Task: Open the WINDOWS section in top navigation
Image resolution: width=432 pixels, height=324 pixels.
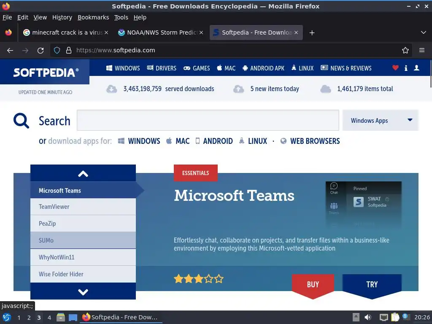Action: (x=123, y=68)
